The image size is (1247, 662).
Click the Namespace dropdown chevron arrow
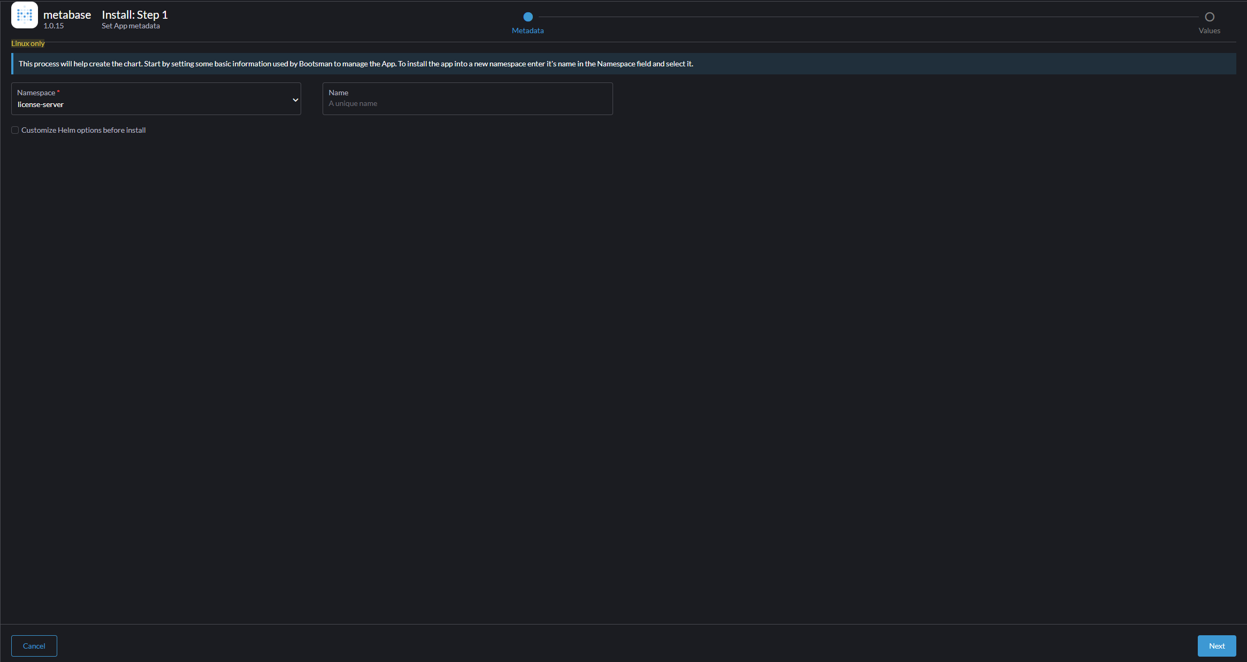click(x=295, y=100)
